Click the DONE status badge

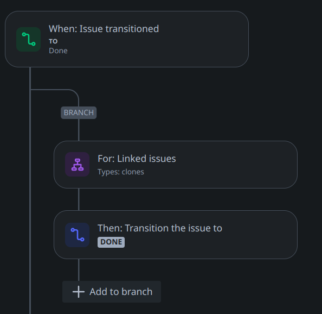pos(111,242)
